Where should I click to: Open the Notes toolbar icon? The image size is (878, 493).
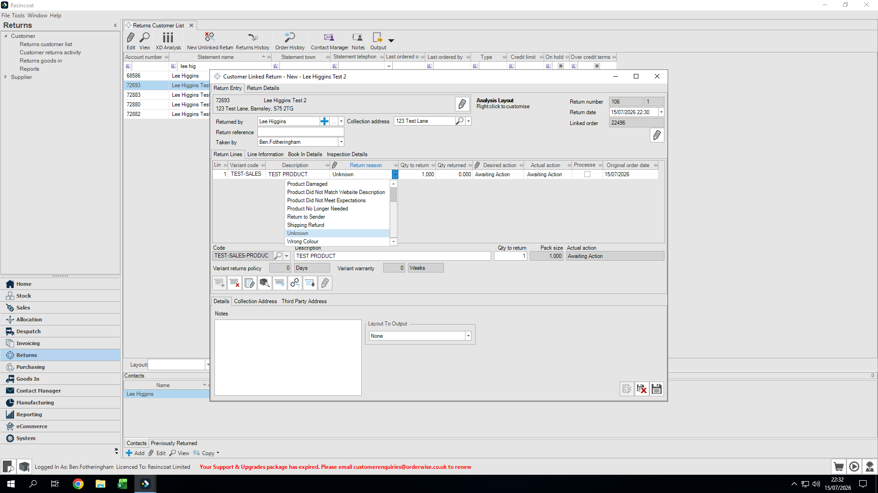(x=358, y=41)
